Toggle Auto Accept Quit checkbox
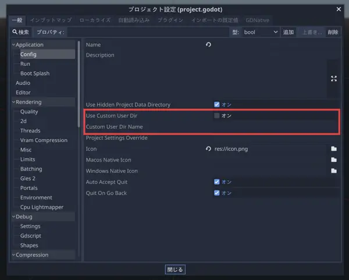Viewport: 349px width, 280px height. [216, 182]
